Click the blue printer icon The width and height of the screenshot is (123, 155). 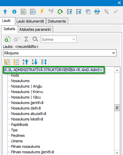click(x=97, y=12)
